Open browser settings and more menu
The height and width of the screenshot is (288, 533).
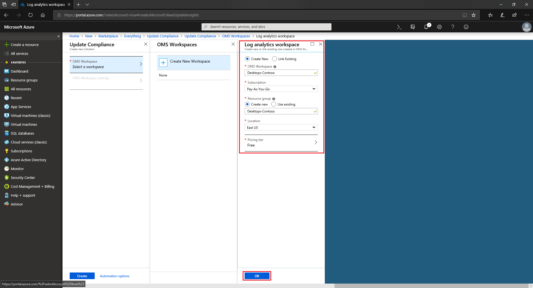pos(527,15)
